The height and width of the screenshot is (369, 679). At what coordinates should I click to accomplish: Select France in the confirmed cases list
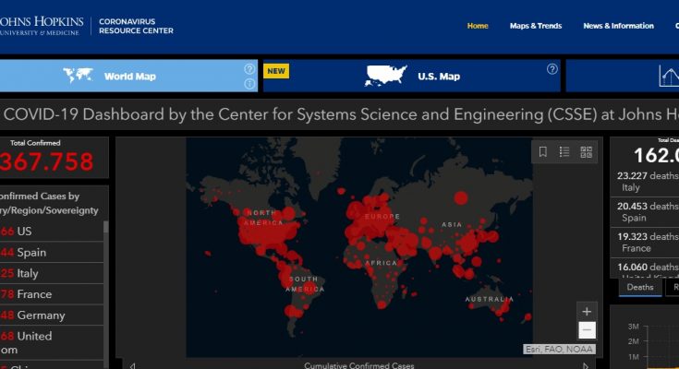pos(52,294)
